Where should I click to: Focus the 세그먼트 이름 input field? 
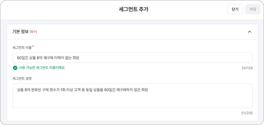click(x=132, y=58)
